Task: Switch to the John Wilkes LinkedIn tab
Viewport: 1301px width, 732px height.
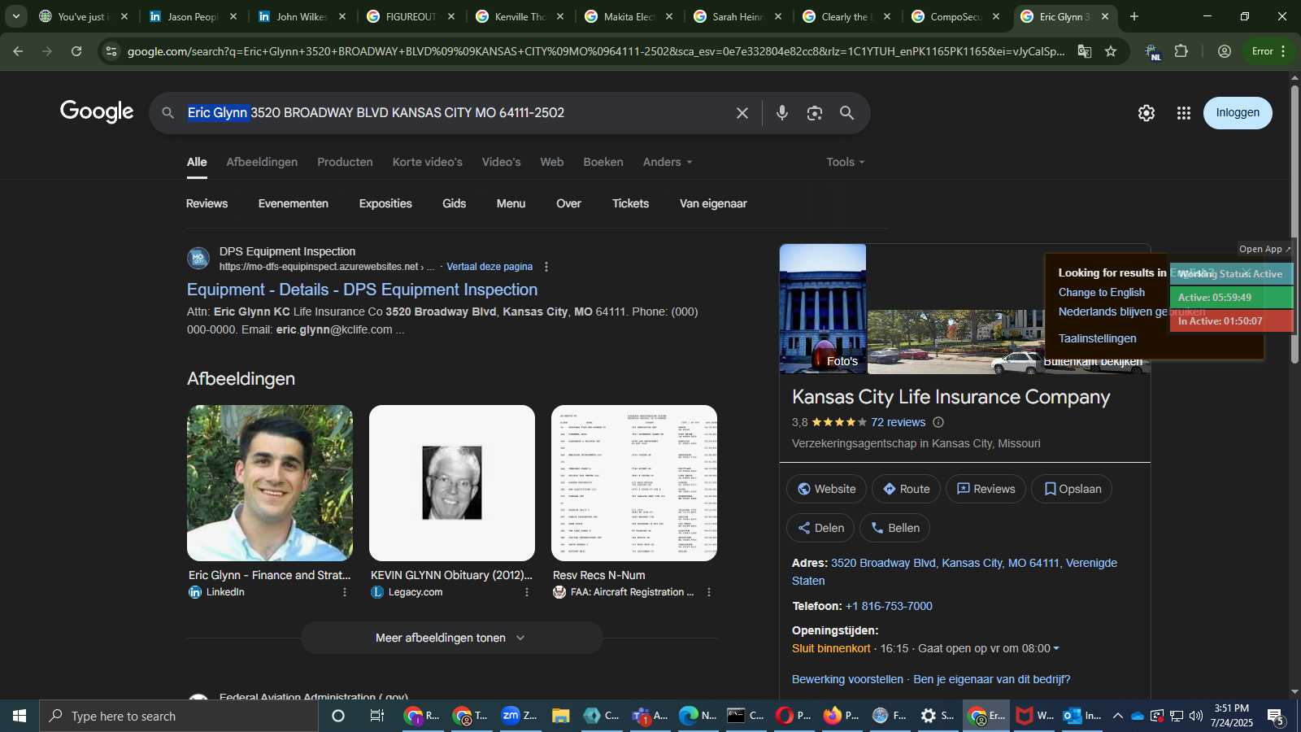Action: point(302,16)
